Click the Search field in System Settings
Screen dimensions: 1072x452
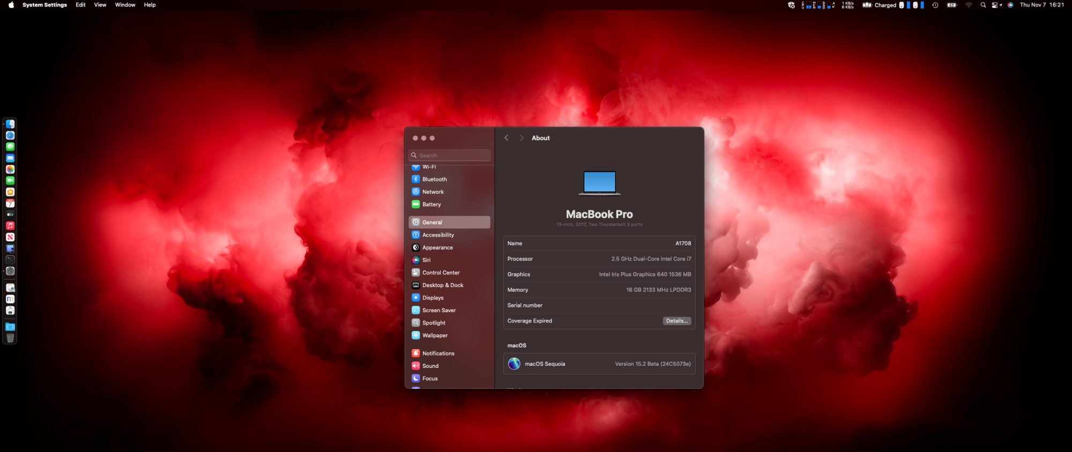[449, 155]
